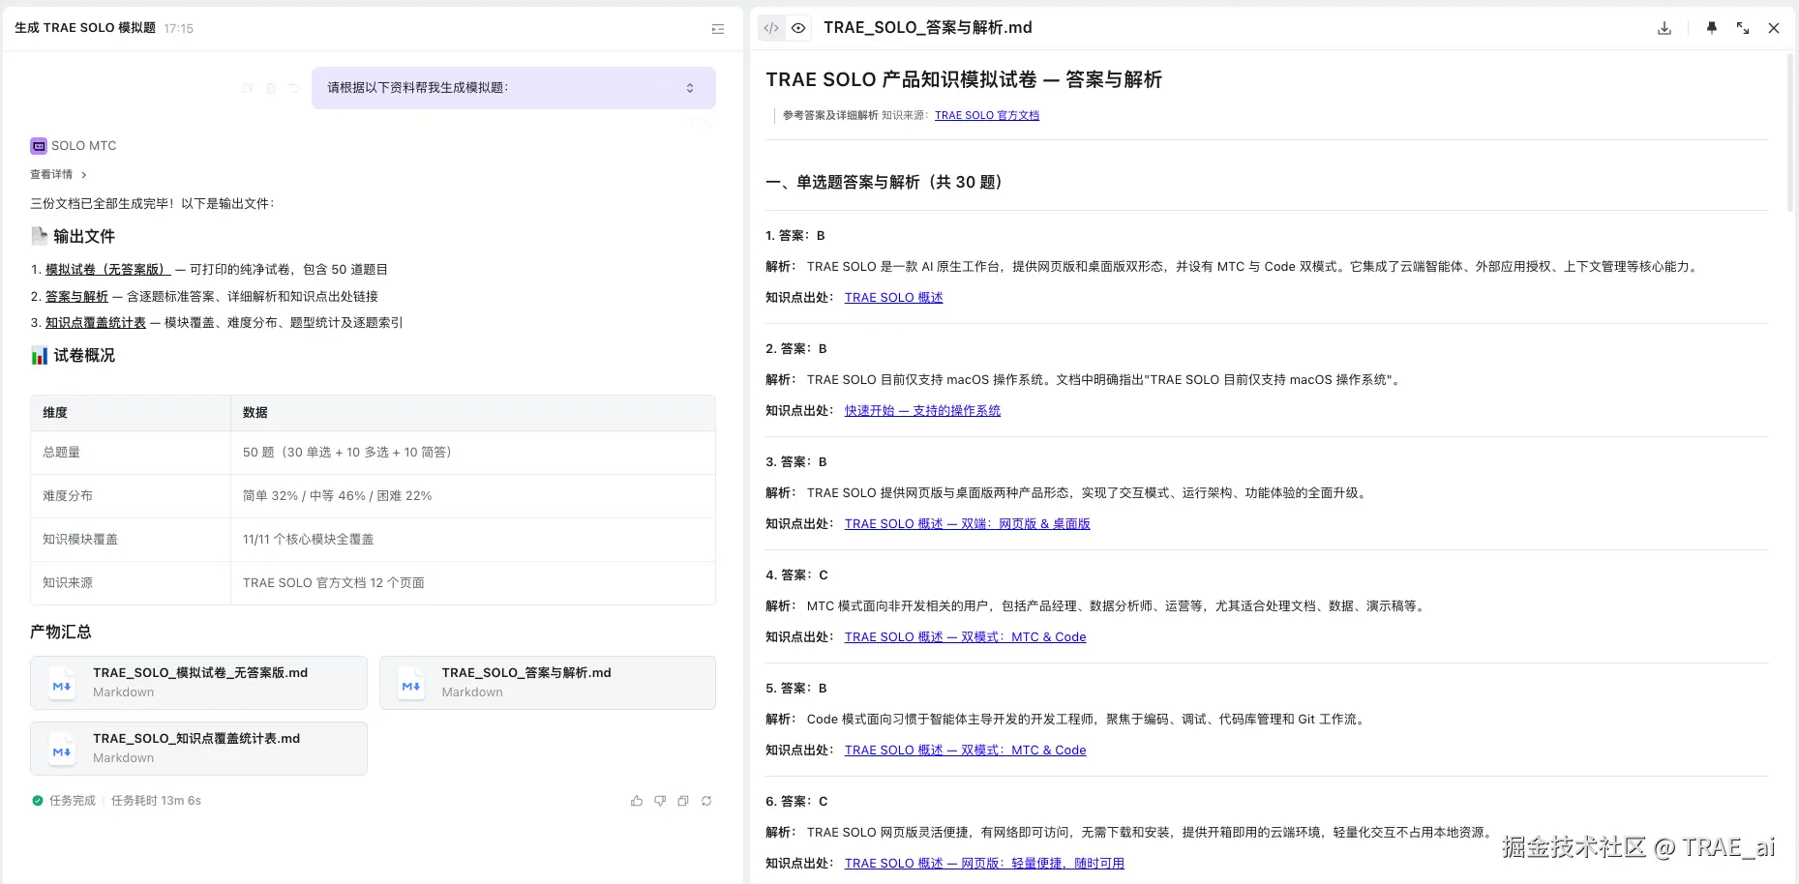
Task: Select the 产物汇总 heading
Action: pos(61,633)
